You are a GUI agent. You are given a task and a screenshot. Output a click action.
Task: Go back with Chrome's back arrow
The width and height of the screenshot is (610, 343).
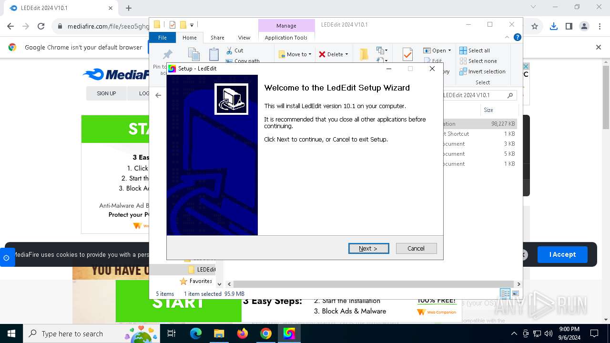10,27
